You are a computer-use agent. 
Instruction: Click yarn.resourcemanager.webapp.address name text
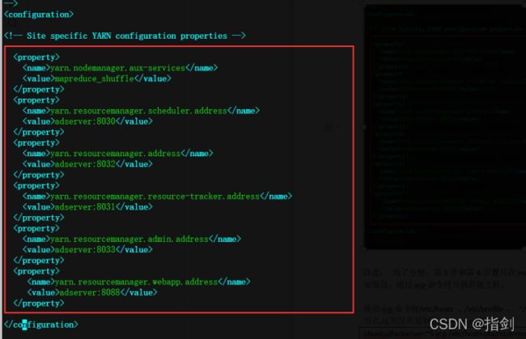(x=136, y=282)
